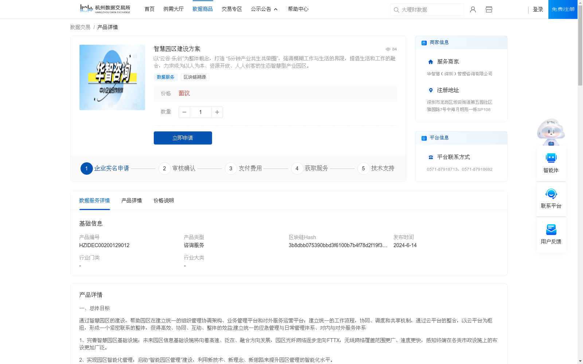Open 用户反馈 feedback icon

(551, 229)
